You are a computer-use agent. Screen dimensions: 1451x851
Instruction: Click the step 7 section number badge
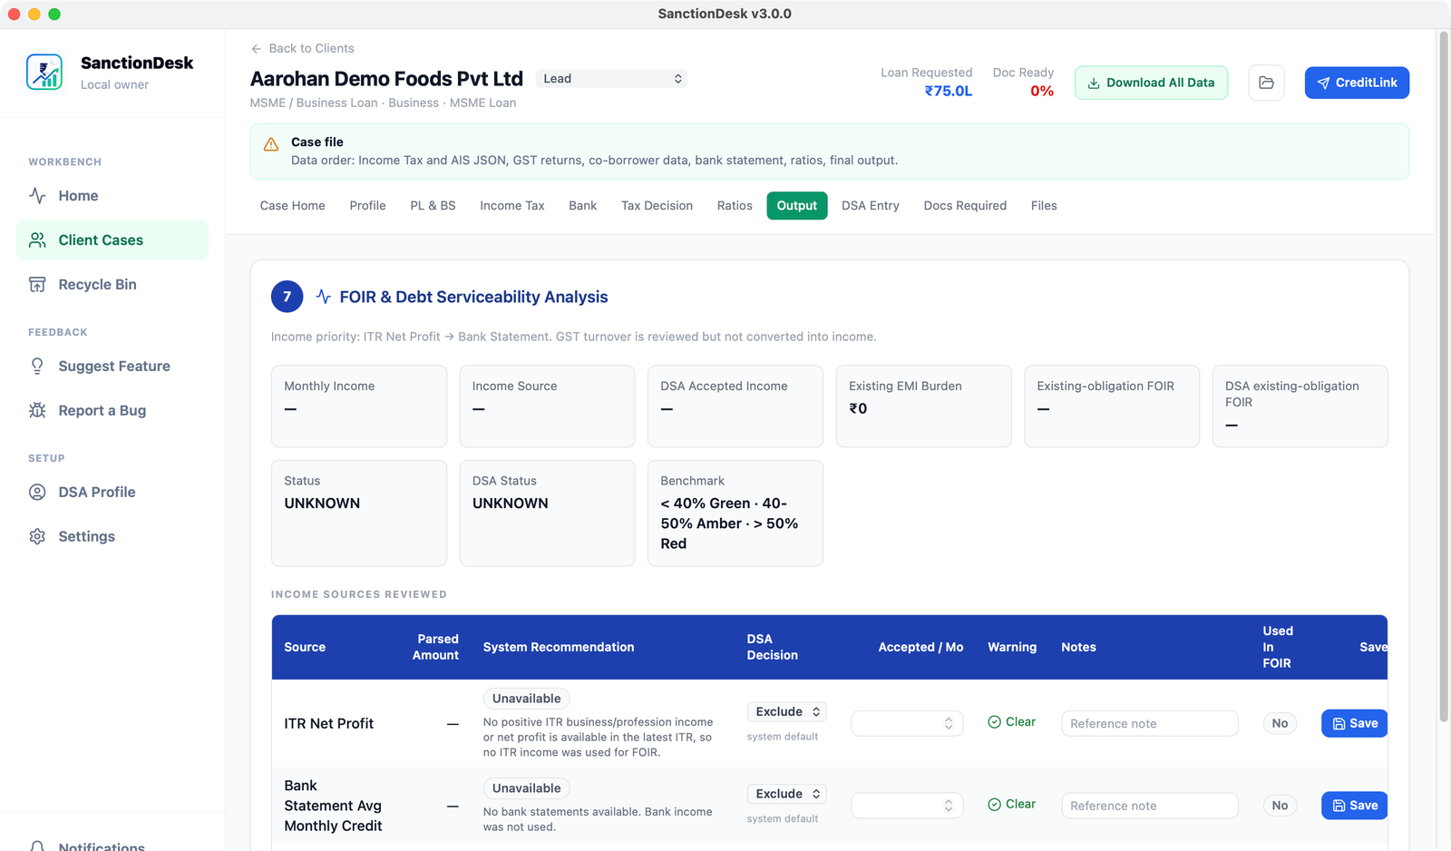coord(287,297)
